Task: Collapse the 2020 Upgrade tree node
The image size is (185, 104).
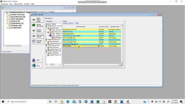Action: pos(48,36)
